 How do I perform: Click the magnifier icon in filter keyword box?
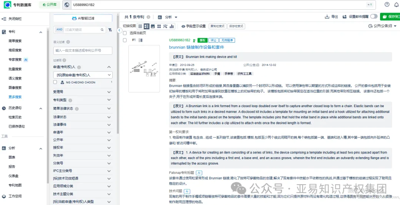click(x=102, y=30)
